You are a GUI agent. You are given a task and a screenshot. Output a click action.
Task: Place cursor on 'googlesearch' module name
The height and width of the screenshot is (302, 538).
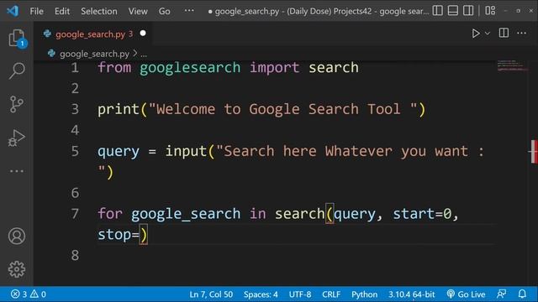[x=190, y=68]
